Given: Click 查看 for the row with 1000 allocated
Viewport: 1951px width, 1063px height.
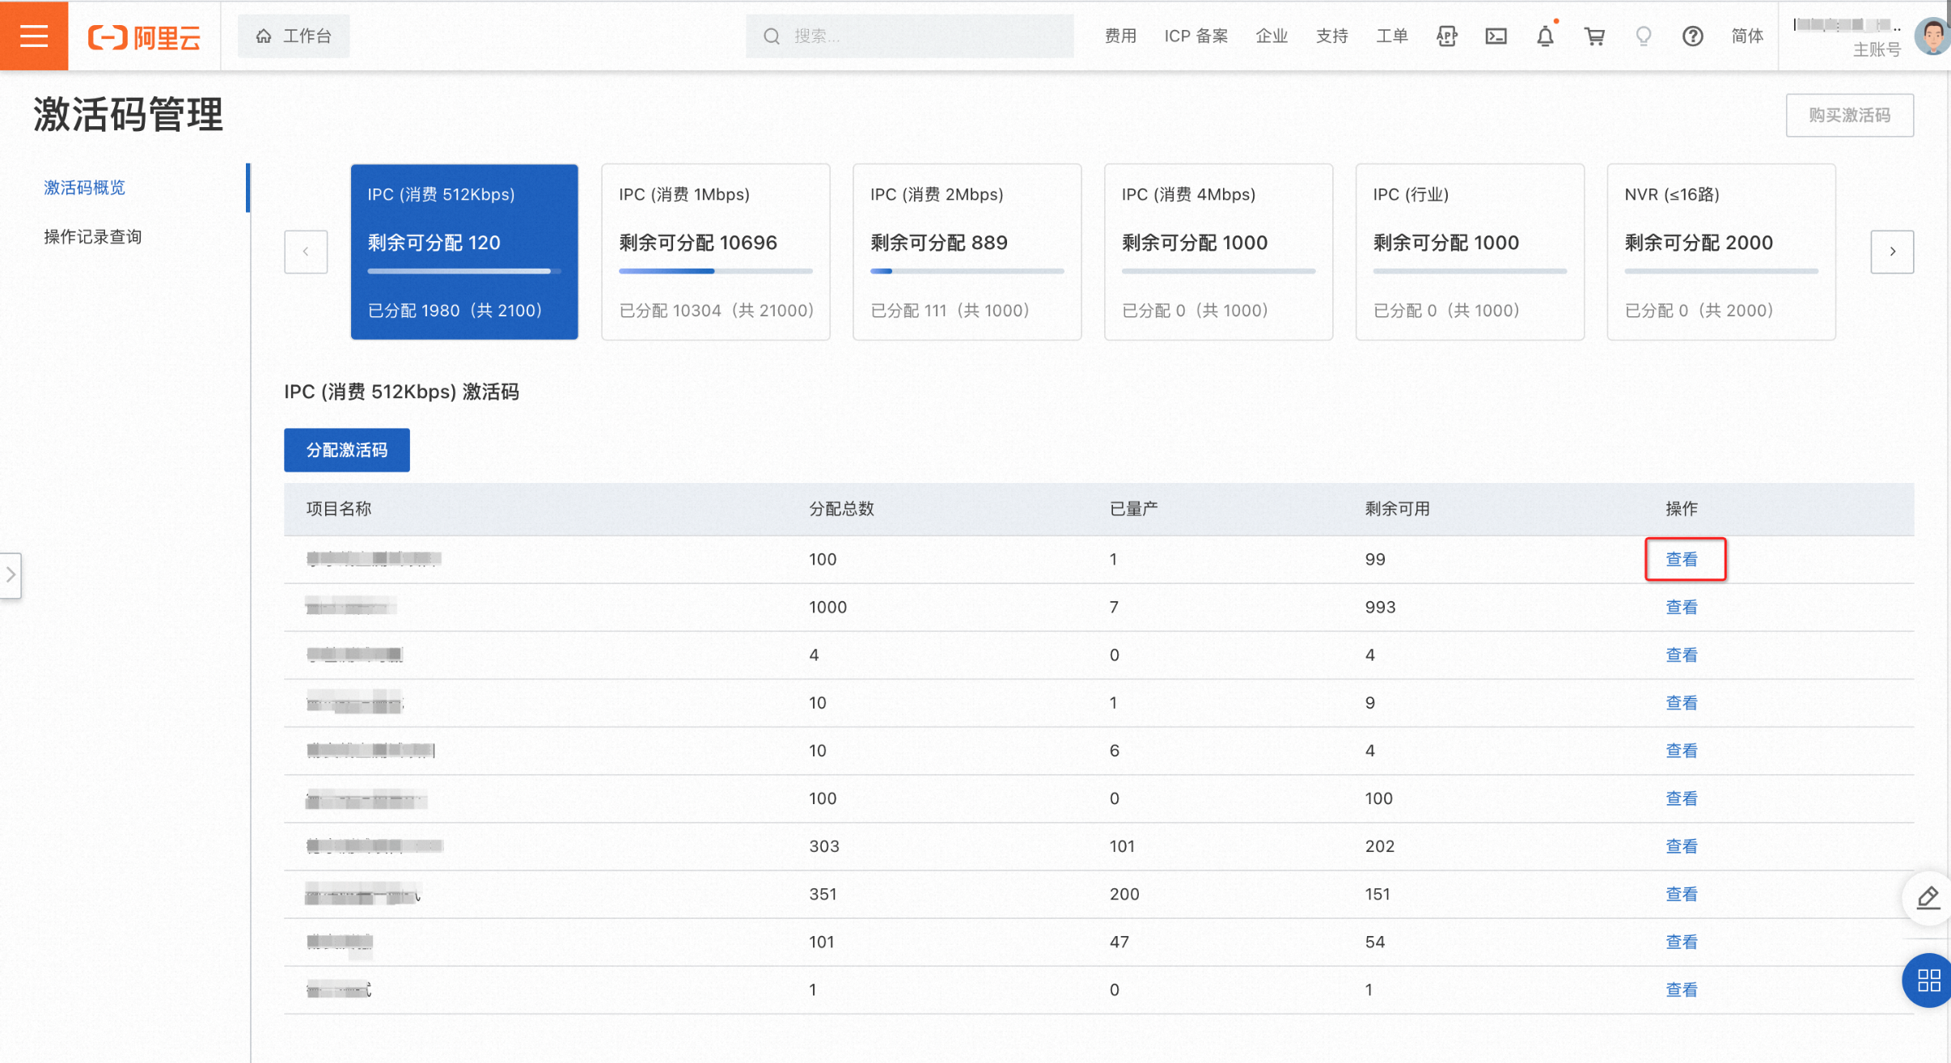Looking at the screenshot, I should [1681, 607].
